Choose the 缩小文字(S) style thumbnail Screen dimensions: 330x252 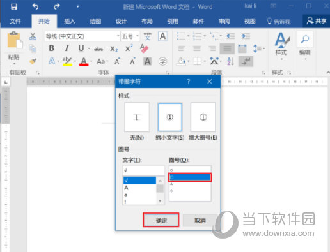pos(170,117)
